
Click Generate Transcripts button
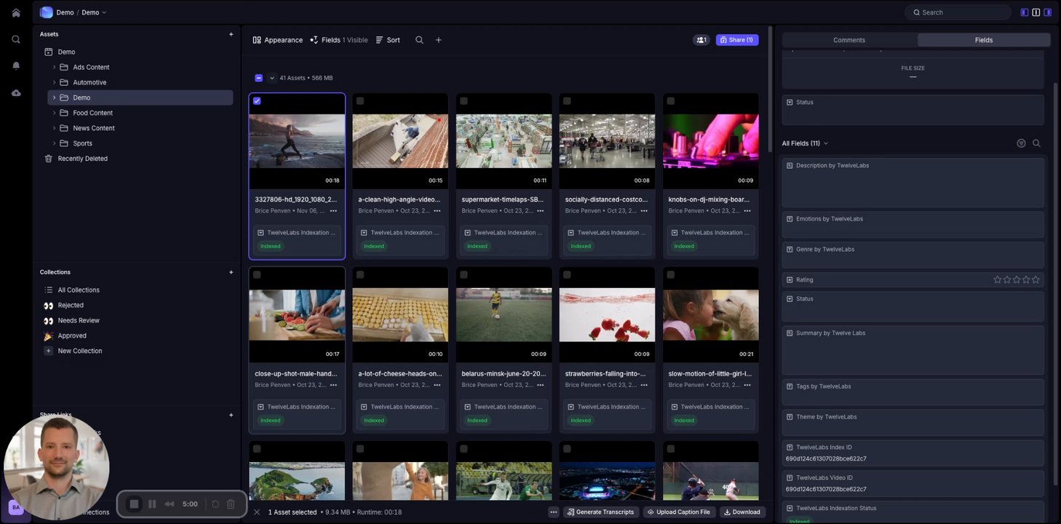[602, 512]
